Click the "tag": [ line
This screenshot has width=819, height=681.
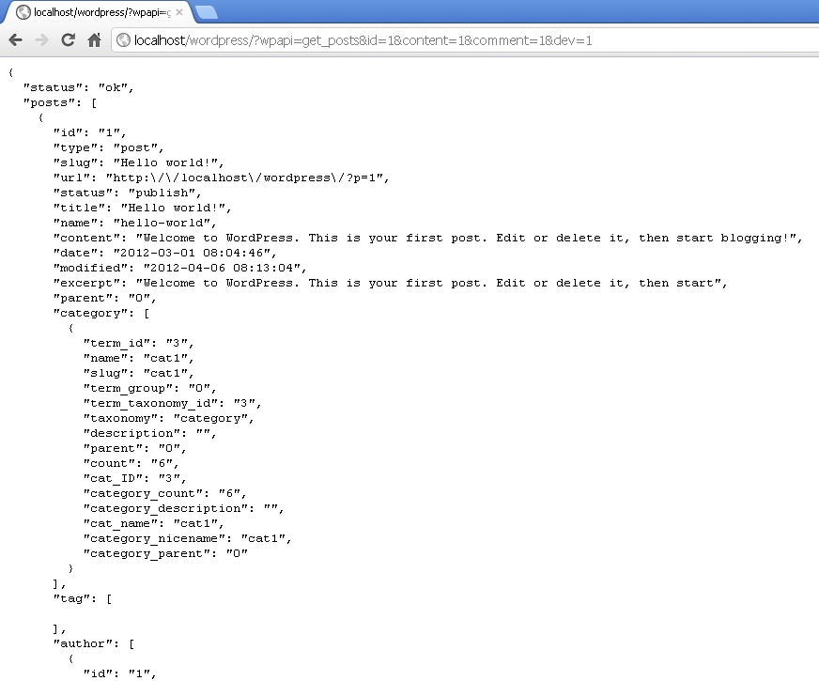pyautogui.click(x=83, y=599)
